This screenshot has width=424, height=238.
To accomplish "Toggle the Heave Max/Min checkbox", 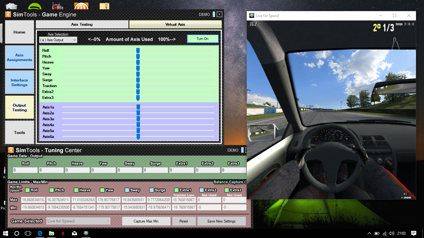I will [76, 190].
